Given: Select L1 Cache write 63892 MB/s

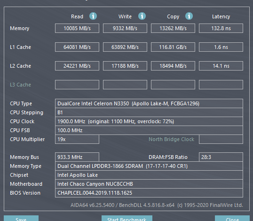Looking at the screenshot, I should pos(125,47).
